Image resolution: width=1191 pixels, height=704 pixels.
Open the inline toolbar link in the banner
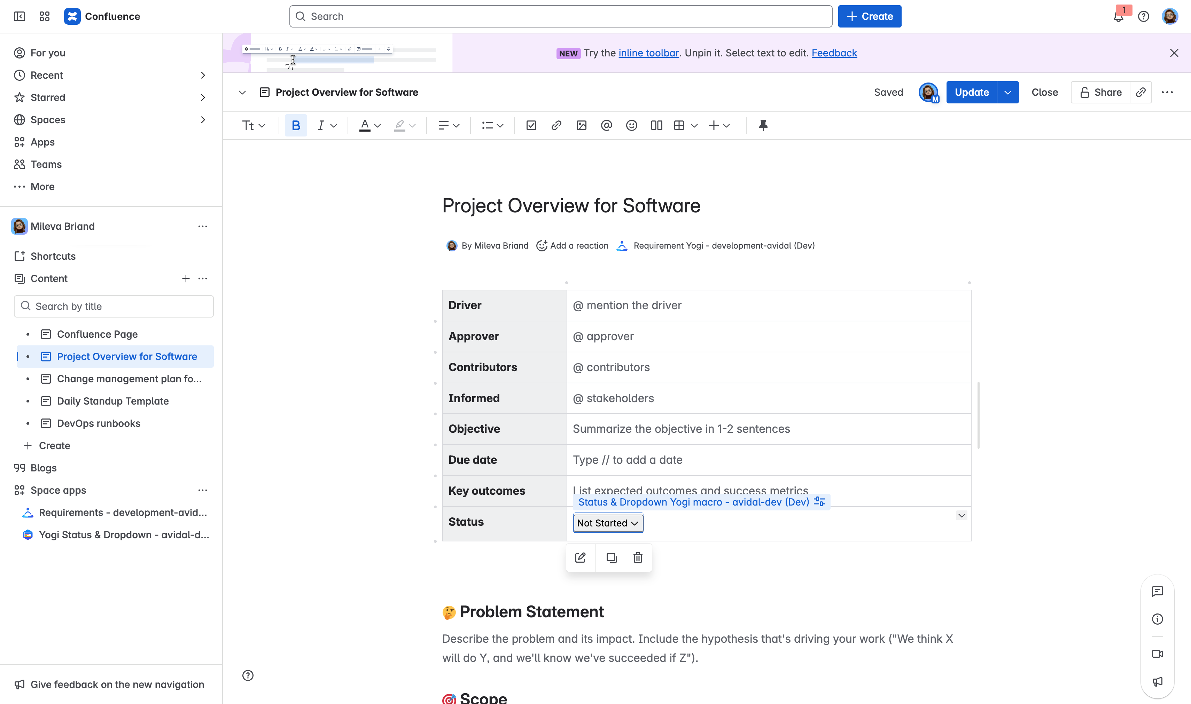tap(649, 53)
